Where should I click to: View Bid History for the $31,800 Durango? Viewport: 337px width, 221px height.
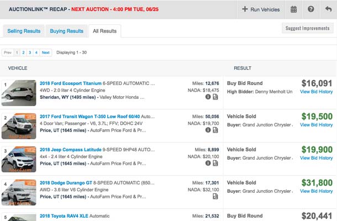tap(317, 191)
